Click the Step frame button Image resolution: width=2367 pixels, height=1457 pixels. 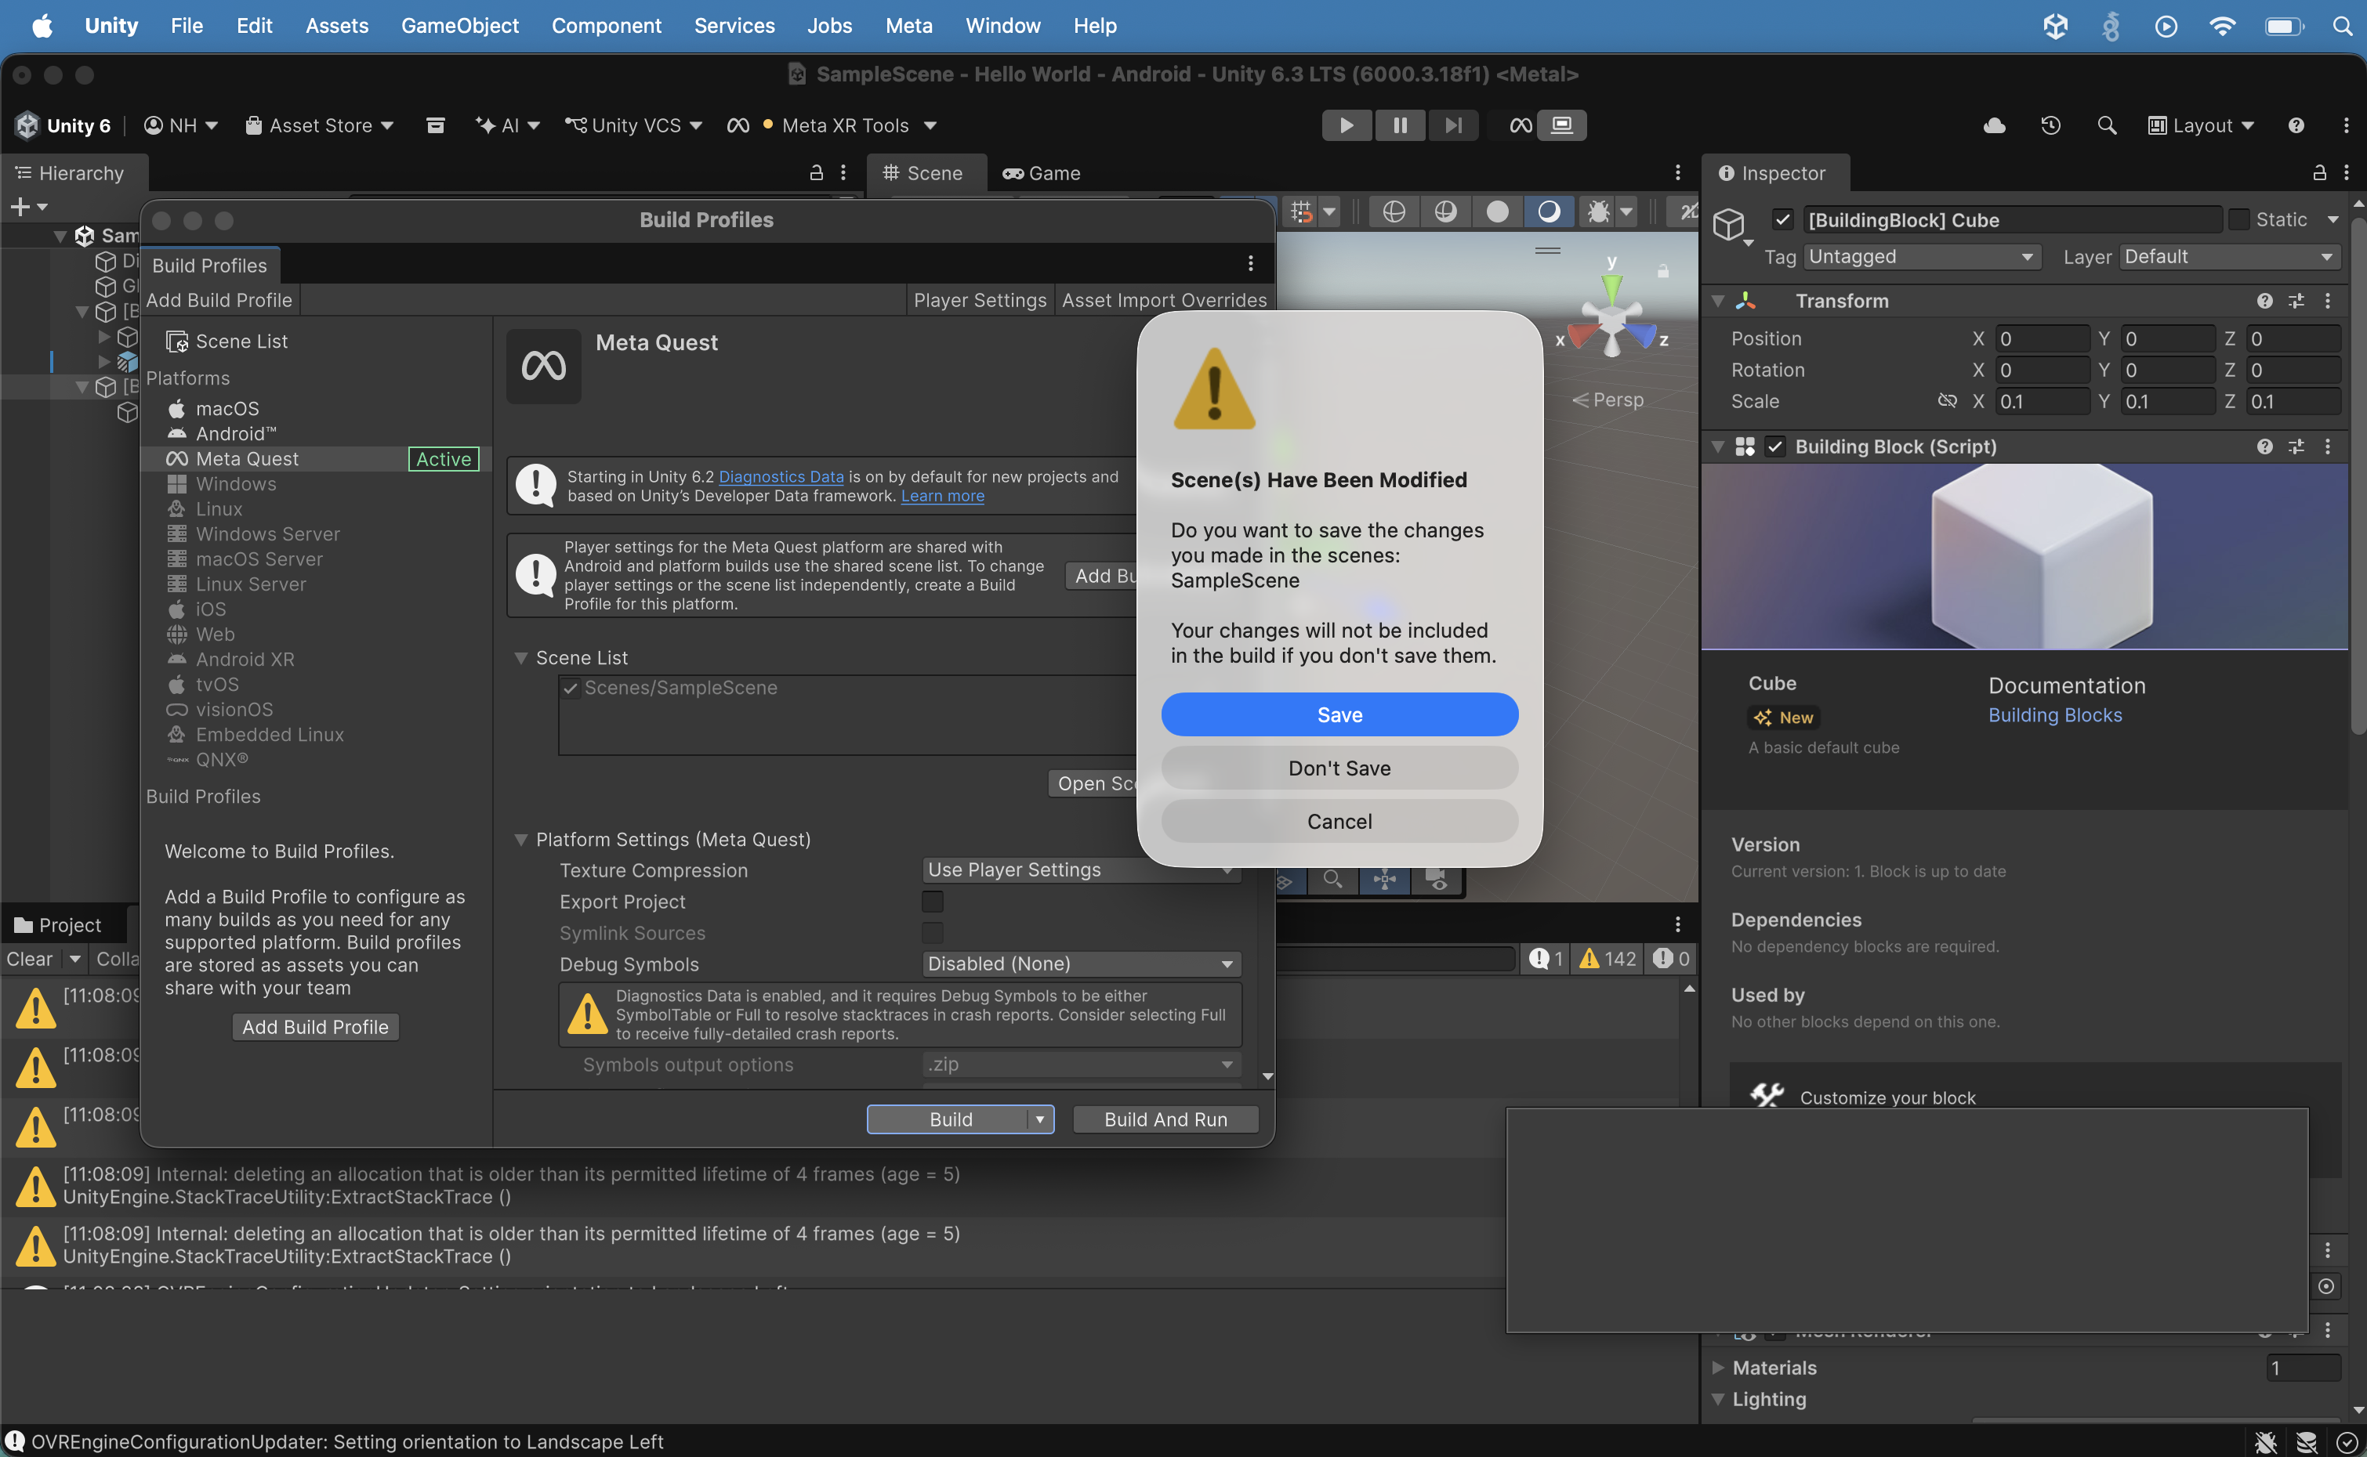coord(1453,125)
